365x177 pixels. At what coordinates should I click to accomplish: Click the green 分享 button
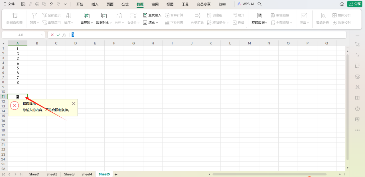[354, 4]
